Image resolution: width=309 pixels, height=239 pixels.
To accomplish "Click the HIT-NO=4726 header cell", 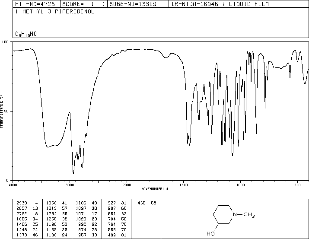I will 36,4.
